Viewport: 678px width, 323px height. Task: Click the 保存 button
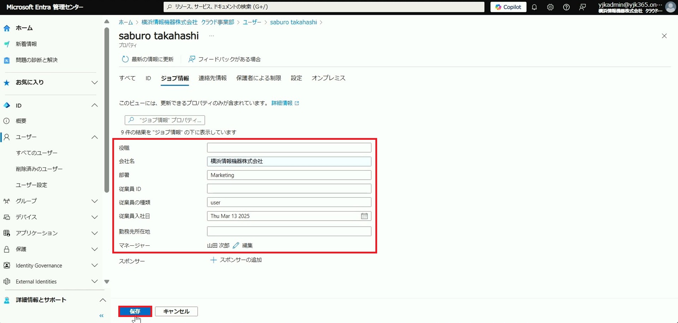click(135, 311)
